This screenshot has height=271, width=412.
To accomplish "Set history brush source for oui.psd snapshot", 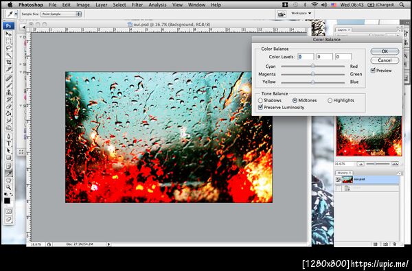I will pos(339,180).
